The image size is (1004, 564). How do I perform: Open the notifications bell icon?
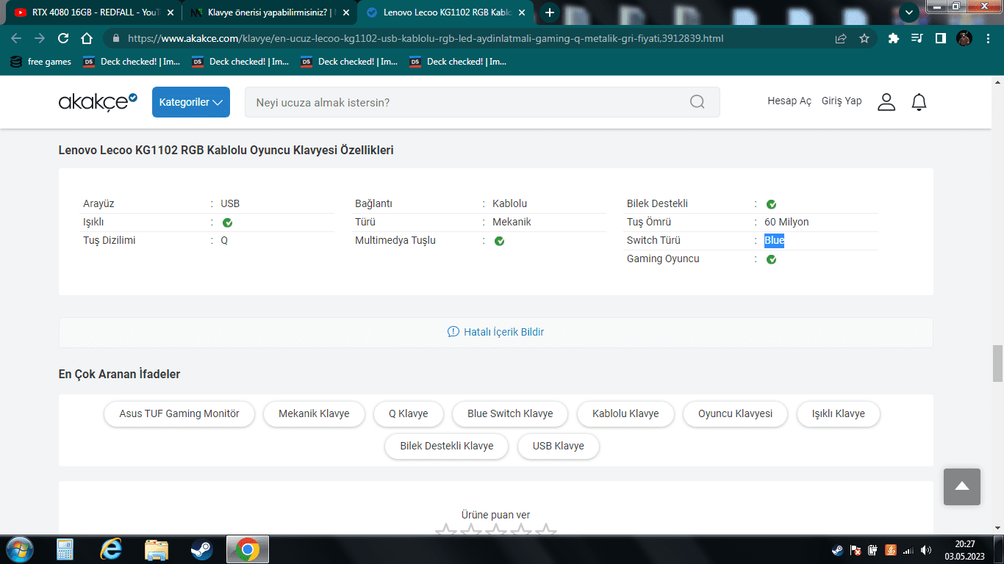(919, 102)
